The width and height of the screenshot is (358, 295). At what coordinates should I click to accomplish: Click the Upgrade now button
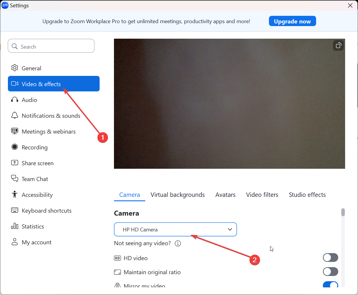click(x=292, y=21)
